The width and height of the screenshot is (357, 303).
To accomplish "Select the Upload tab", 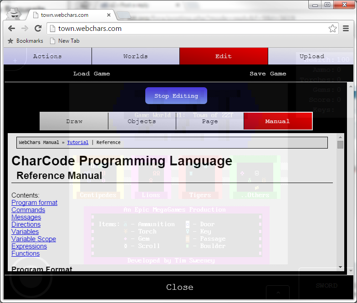I will pyautogui.click(x=311, y=56).
